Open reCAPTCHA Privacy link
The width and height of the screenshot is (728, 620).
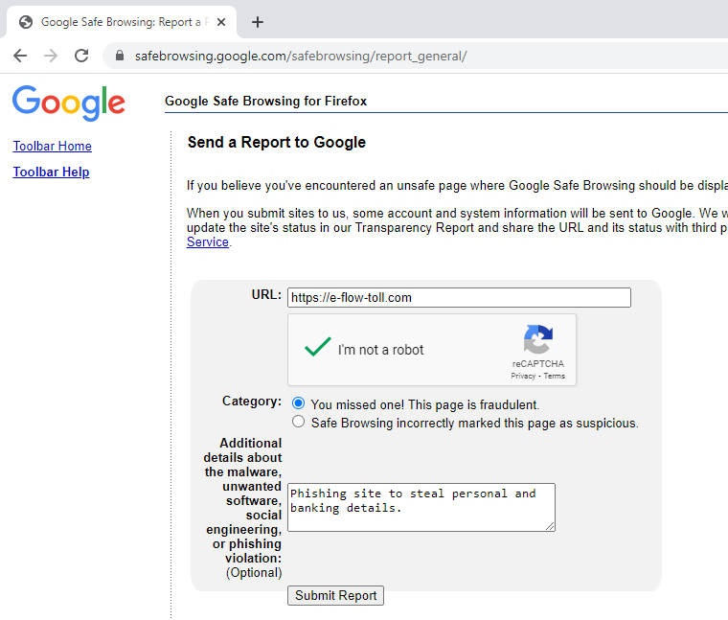(523, 376)
